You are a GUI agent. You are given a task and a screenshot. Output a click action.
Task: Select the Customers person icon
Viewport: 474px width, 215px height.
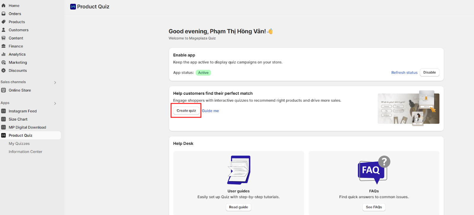(4, 30)
